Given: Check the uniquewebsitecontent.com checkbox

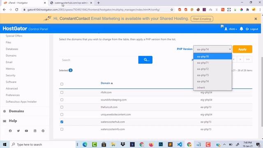Looking at the screenshot, I should click(62, 114).
